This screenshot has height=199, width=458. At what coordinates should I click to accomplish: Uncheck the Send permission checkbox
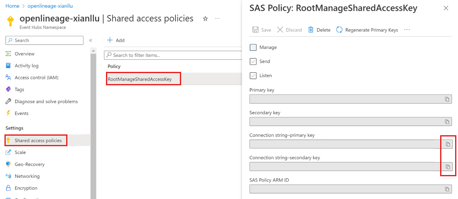pyautogui.click(x=253, y=61)
